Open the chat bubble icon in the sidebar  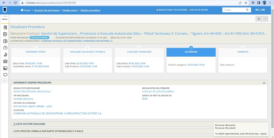[5, 75]
